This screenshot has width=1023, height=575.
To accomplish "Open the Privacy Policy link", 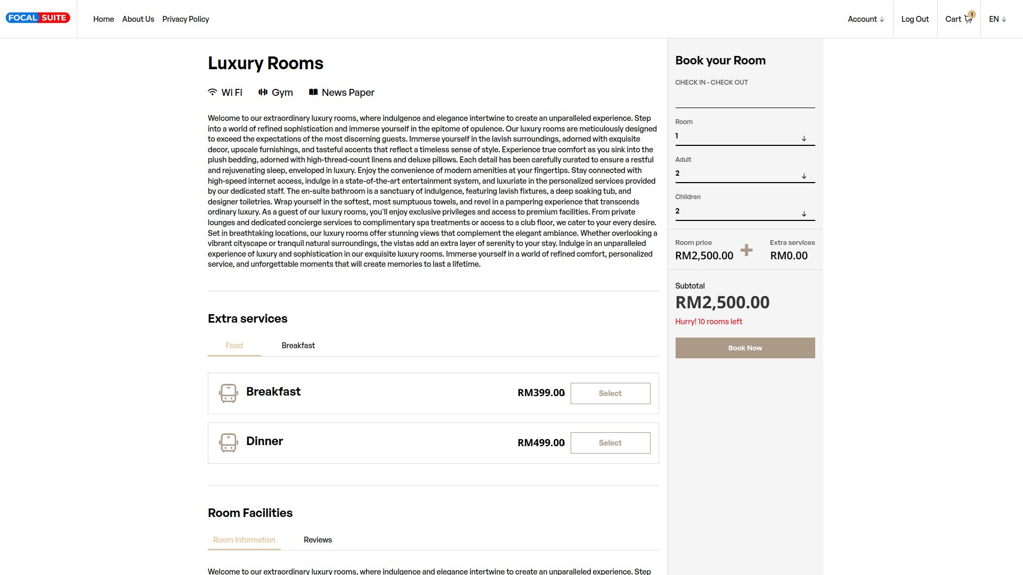I will click(185, 19).
